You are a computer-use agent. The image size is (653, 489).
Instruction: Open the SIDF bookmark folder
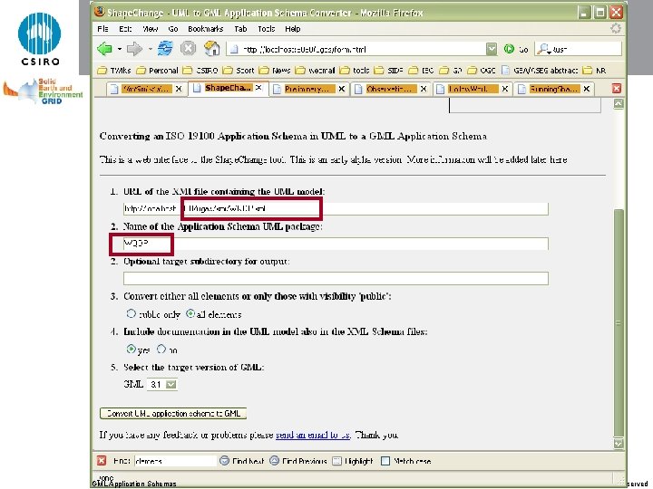point(389,71)
